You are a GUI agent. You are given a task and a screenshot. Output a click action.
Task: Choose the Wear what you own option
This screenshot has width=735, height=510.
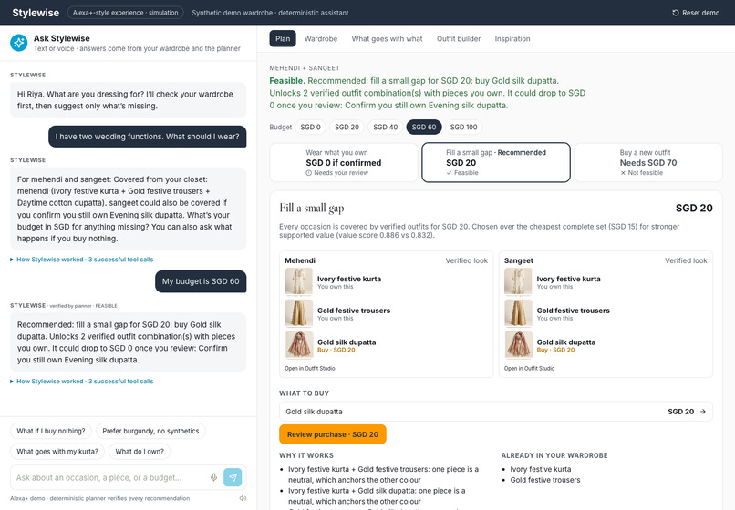point(344,162)
